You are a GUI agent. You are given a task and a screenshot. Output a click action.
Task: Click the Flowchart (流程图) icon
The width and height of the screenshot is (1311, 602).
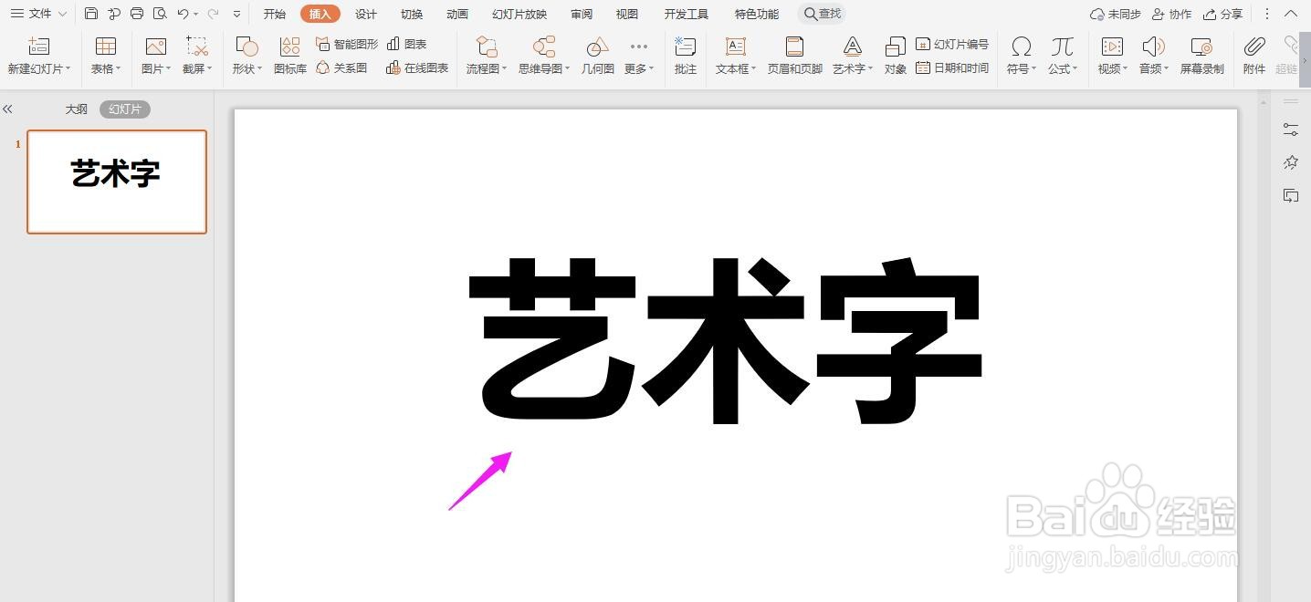coord(488,47)
